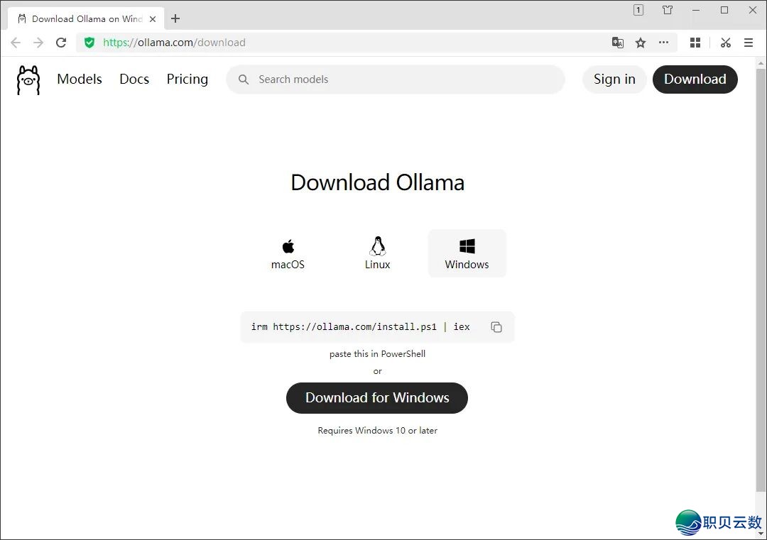The width and height of the screenshot is (767, 540).
Task: Select the macOS platform option
Action: click(x=288, y=253)
